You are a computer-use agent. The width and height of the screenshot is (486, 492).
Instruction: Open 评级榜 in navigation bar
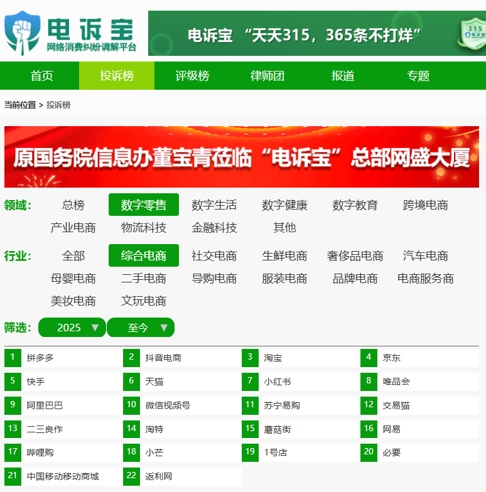192,75
